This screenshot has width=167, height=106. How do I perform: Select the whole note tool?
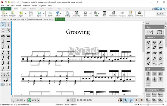click(x=3, y=36)
